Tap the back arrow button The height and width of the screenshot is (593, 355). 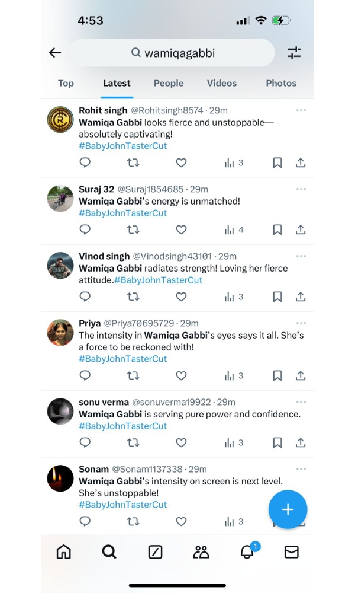(x=55, y=53)
